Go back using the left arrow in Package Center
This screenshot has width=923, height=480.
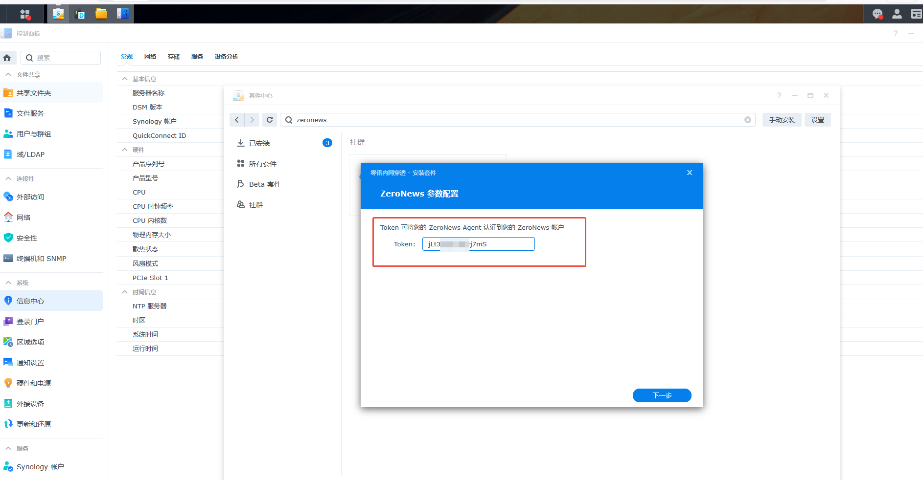(x=237, y=120)
